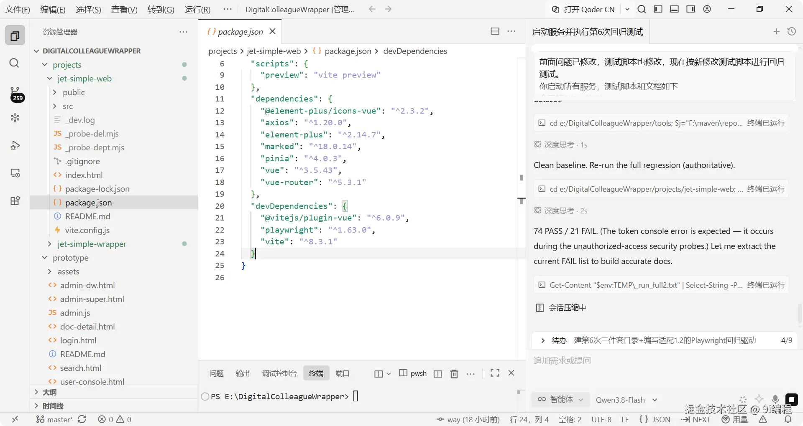Open the Extensions view in activity bar
803x426 pixels.
15,200
